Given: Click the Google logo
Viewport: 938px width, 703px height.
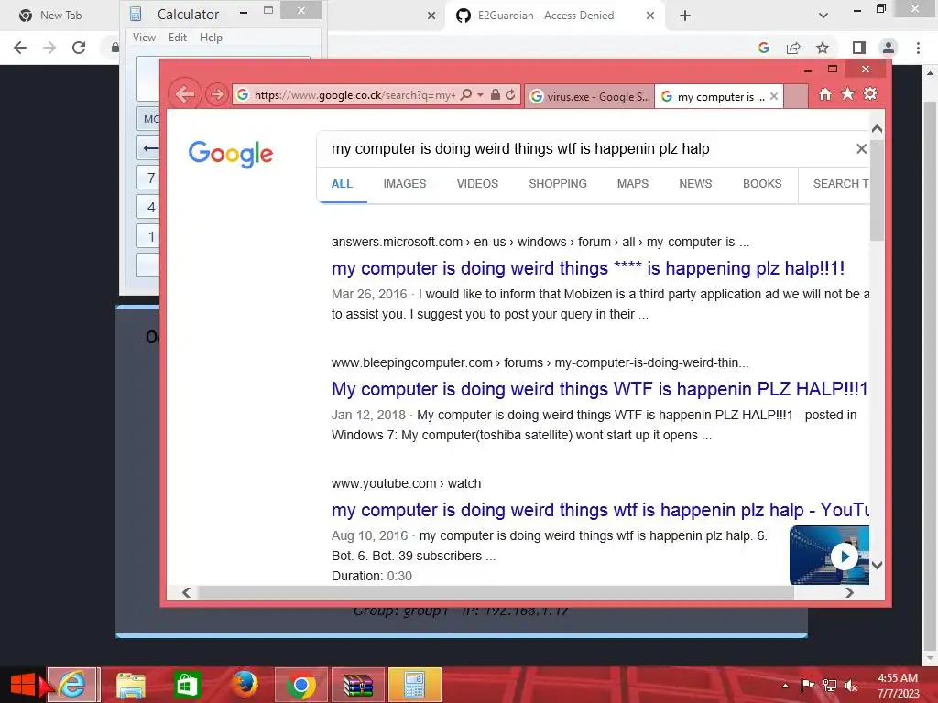Looking at the screenshot, I should 230,154.
